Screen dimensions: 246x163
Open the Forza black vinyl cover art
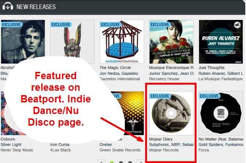[x=221, y=113]
